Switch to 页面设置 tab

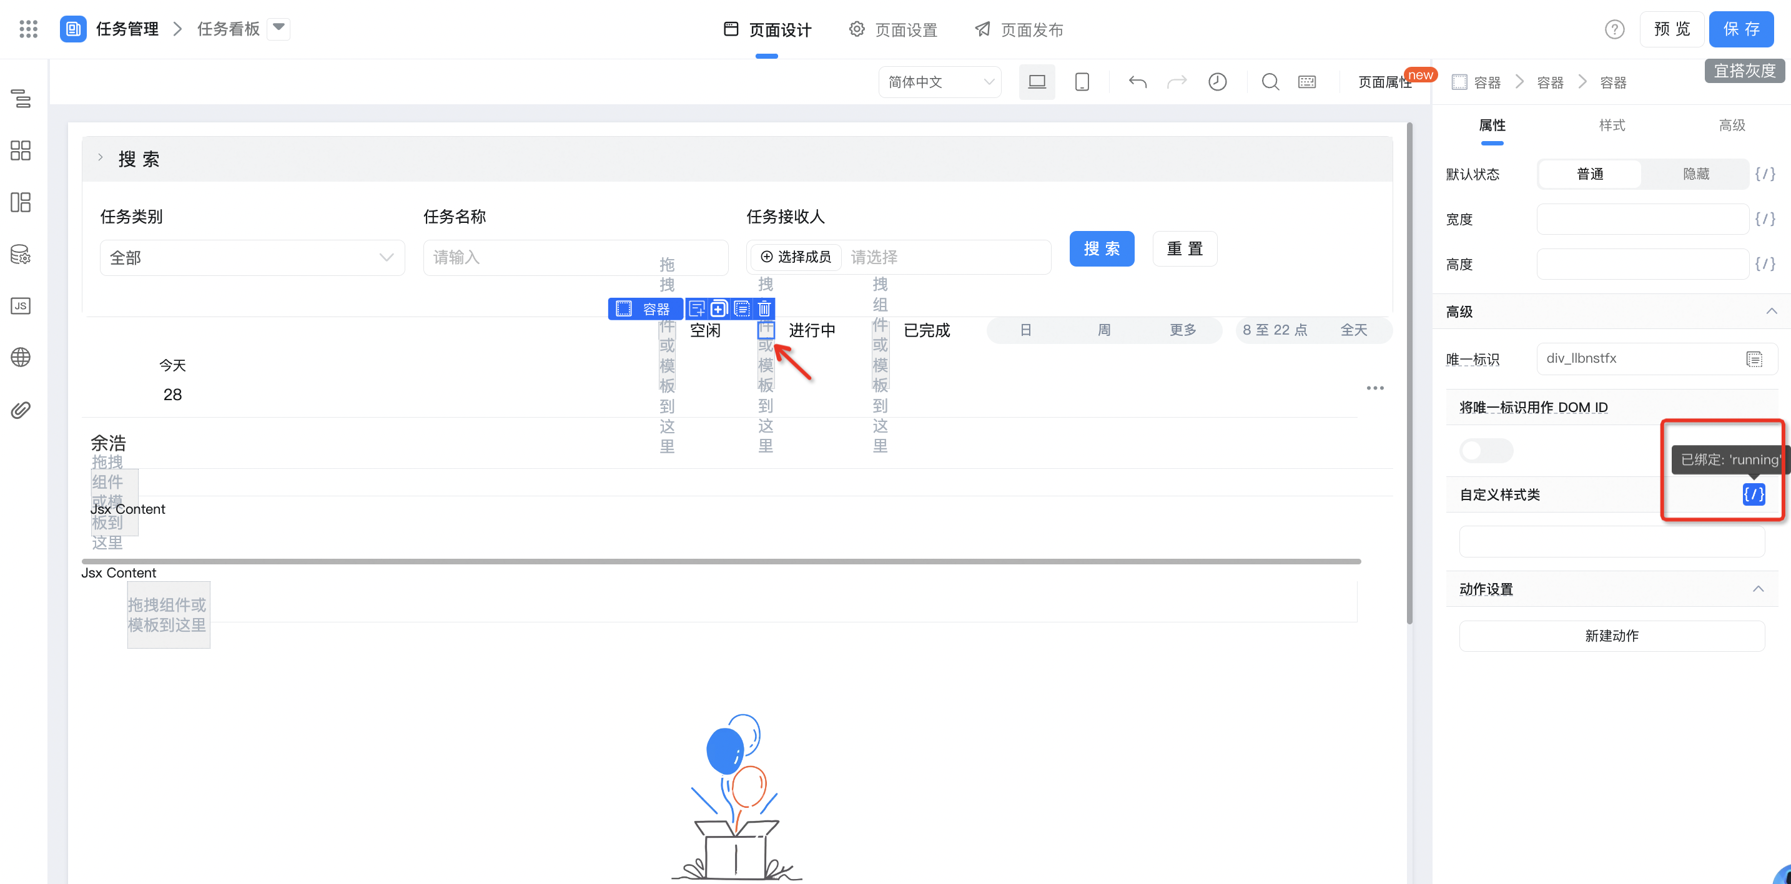pyautogui.click(x=893, y=29)
